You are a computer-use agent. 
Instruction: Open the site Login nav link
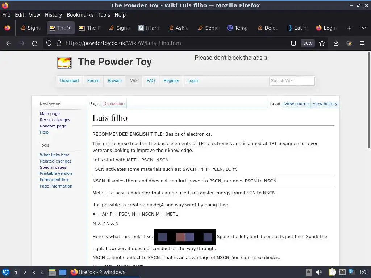(x=193, y=81)
